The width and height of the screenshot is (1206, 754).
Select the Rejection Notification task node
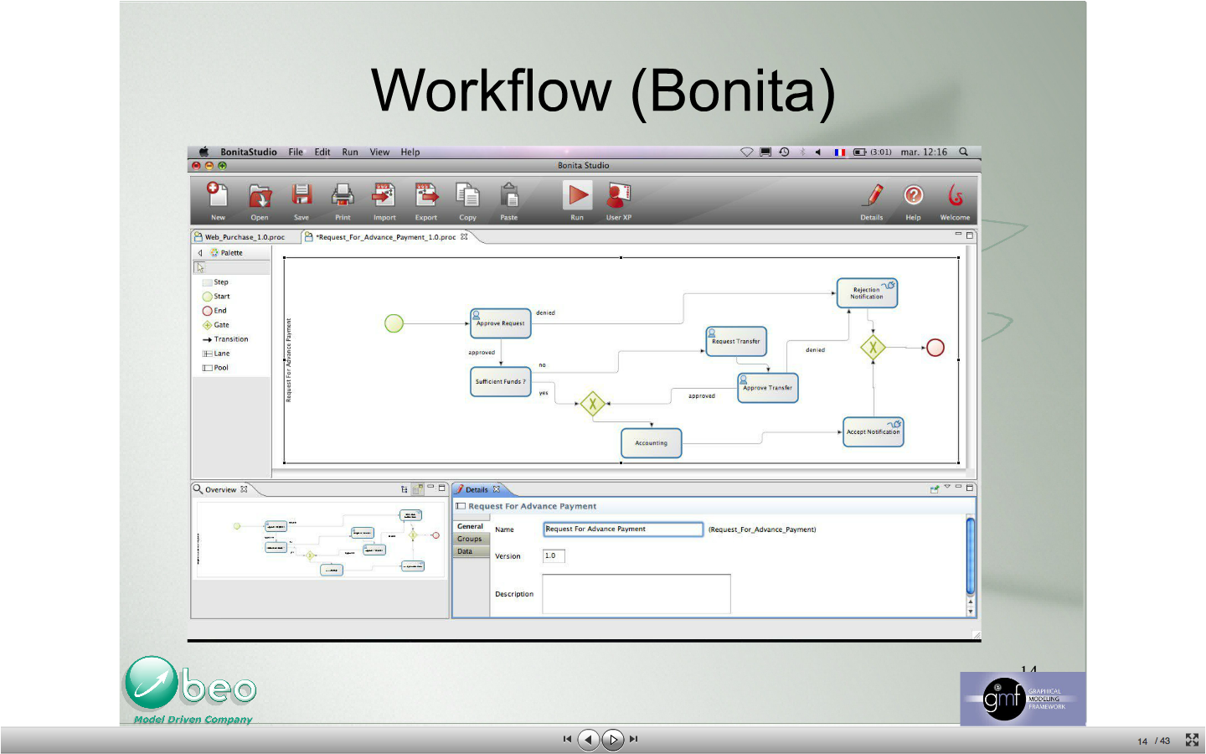point(867,293)
